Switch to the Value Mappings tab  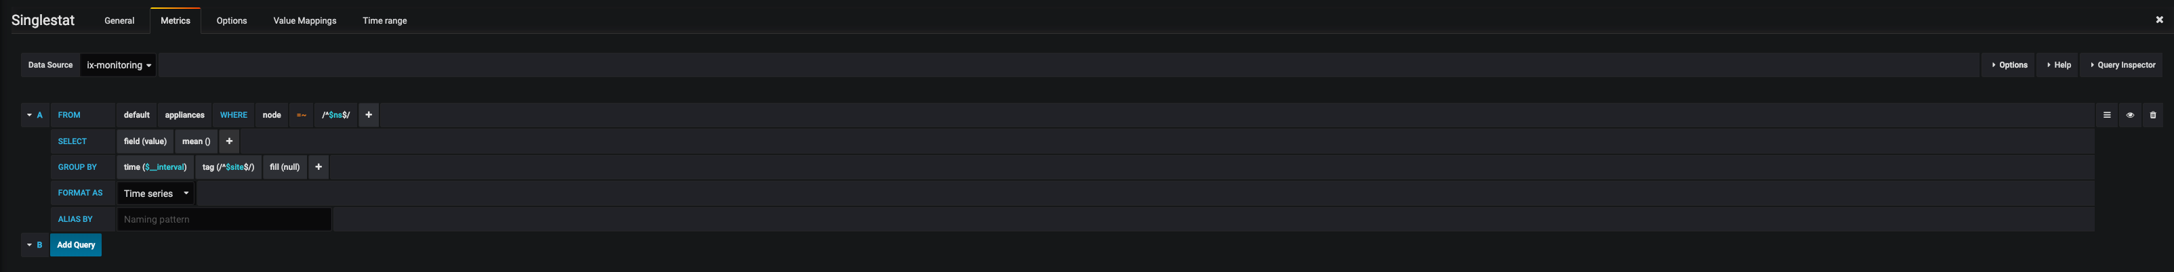tap(305, 20)
